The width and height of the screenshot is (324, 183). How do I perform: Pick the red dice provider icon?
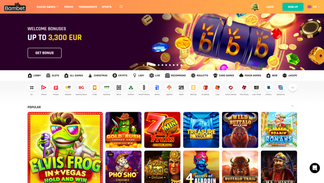tap(205, 88)
